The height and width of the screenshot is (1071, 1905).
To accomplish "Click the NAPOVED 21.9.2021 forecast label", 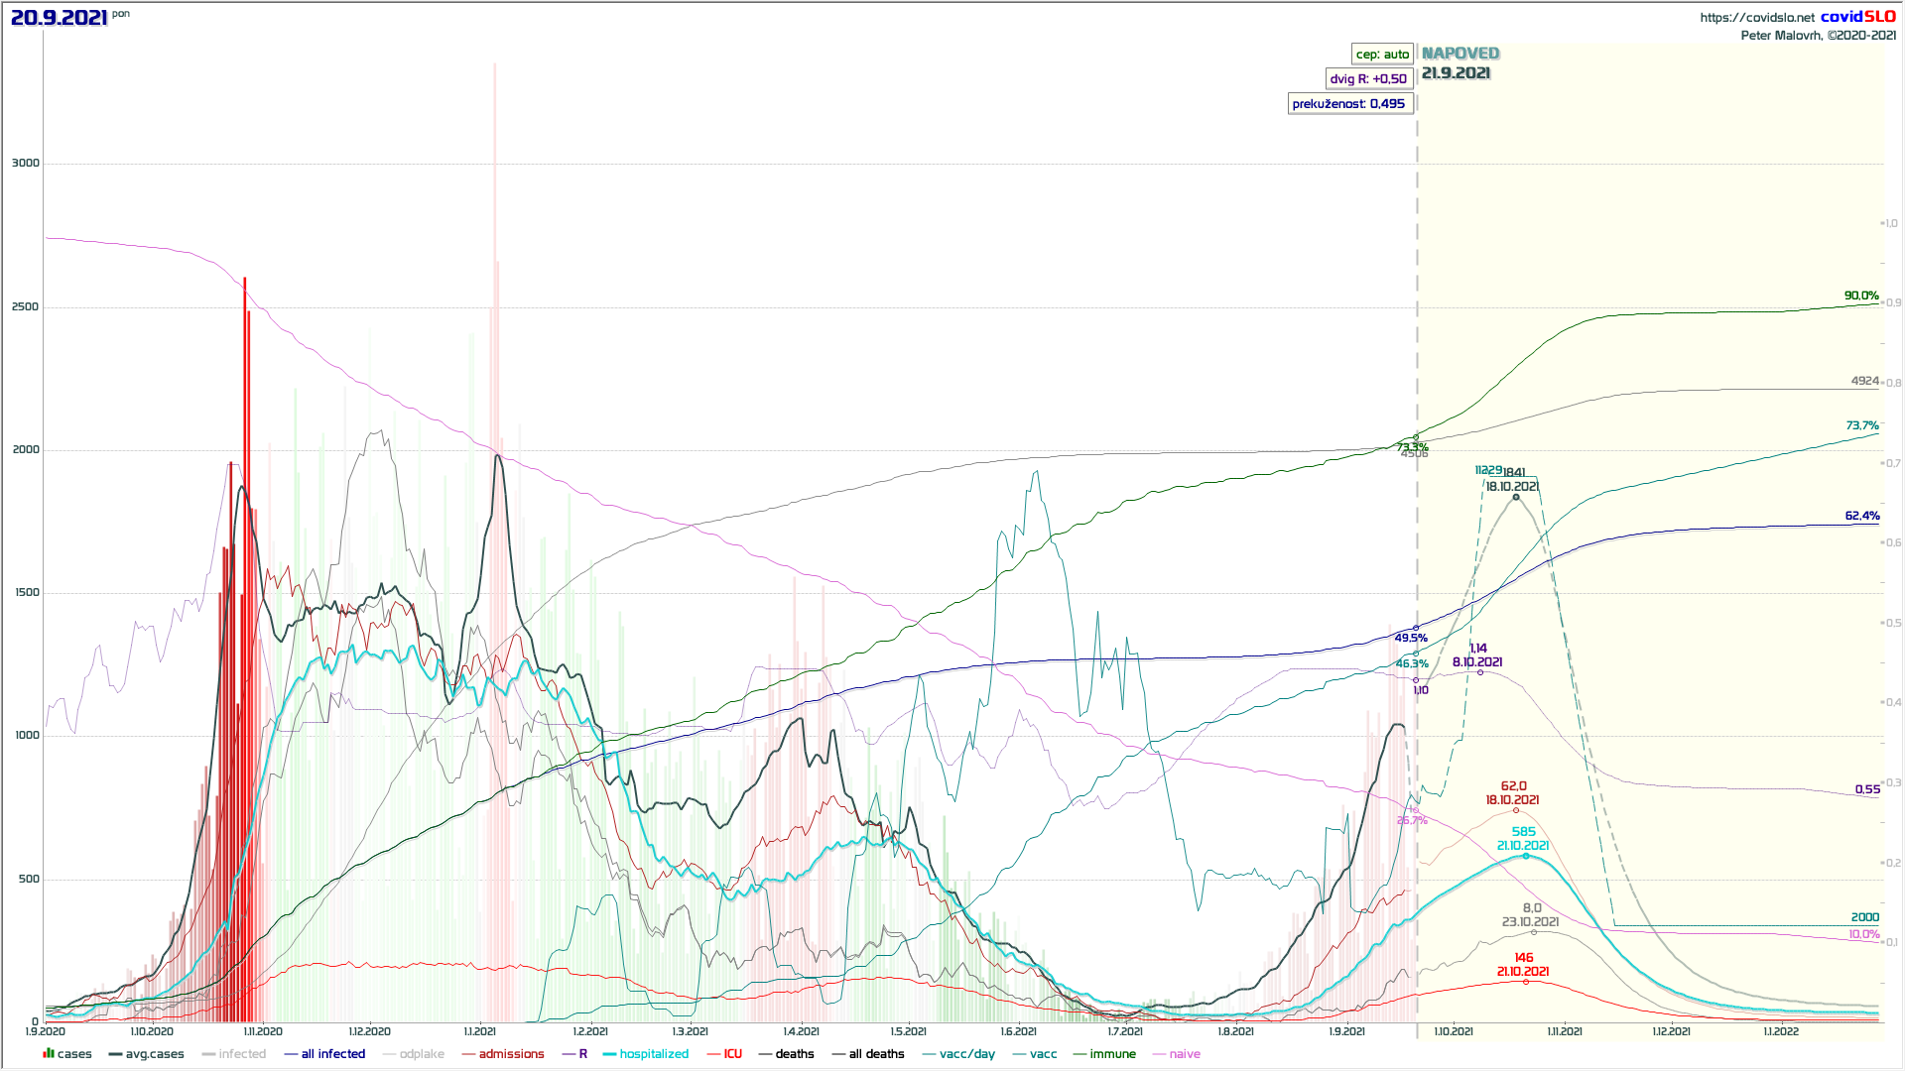I will 1460,62.
